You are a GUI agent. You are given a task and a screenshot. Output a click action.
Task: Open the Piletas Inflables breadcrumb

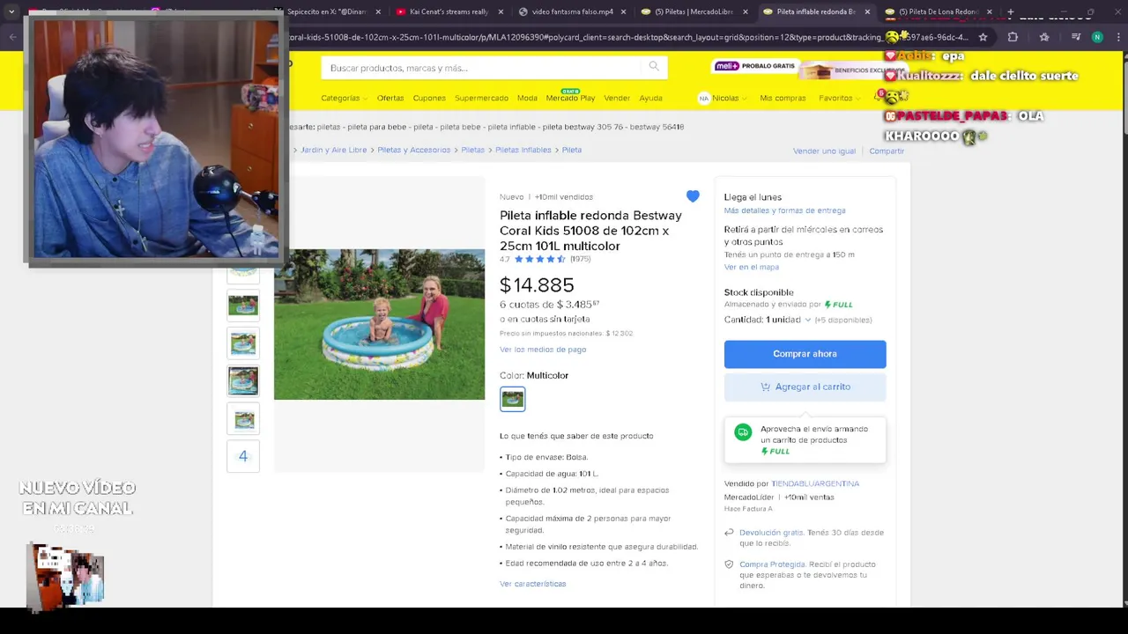[523, 150]
